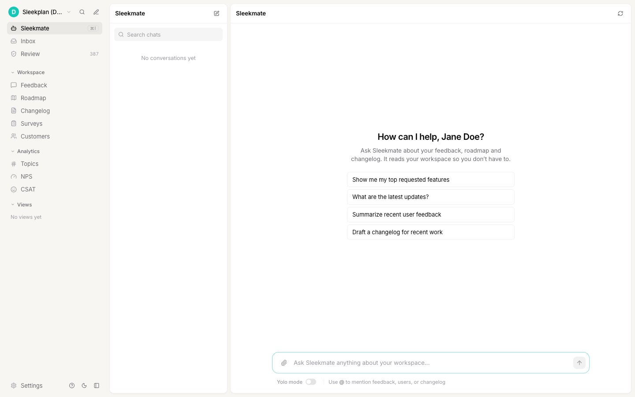635x397 pixels.
Task: Click 'No conversations yet' text
Action: (x=168, y=58)
